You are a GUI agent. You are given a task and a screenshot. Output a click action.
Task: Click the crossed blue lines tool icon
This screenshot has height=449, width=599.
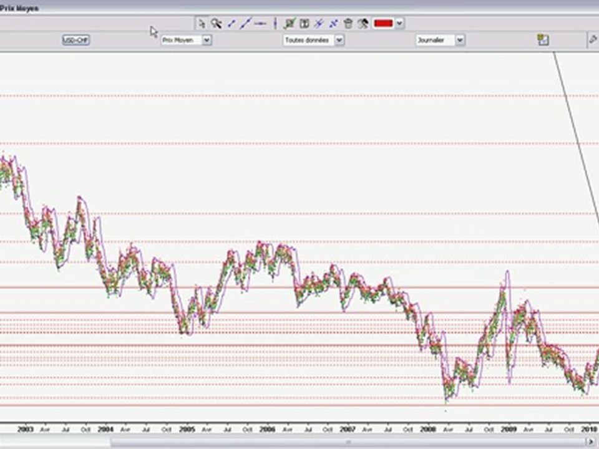[x=319, y=24]
